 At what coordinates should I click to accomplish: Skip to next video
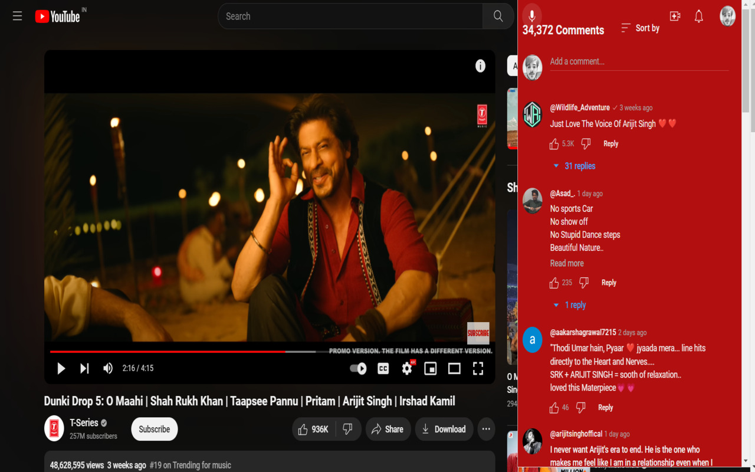tap(84, 368)
